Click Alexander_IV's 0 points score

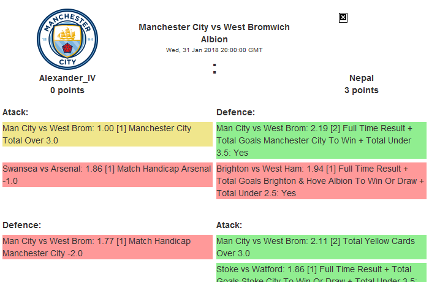pyautogui.click(x=67, y=90)
